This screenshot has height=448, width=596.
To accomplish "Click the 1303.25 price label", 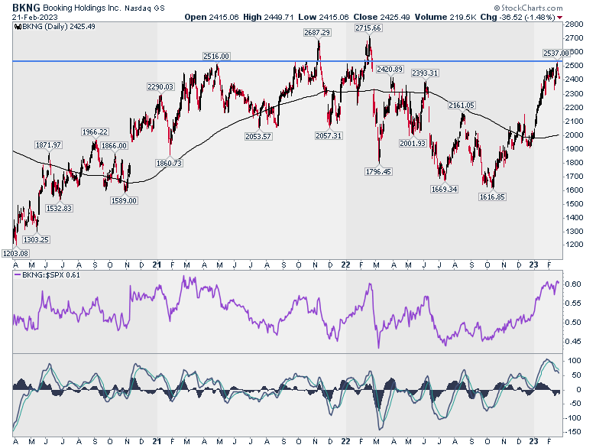I will click(36, 239).
